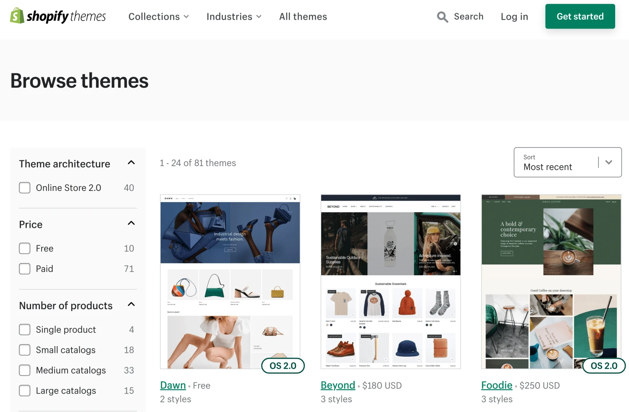
Task: Click the OS 2.0 badge on Foodie
Action: (x=604, y=366)
